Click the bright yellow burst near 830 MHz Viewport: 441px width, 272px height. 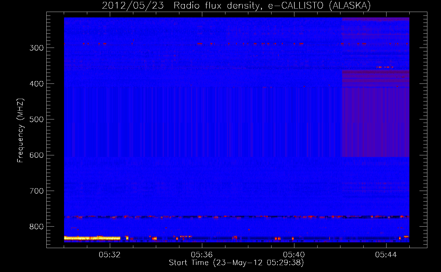pos(92,238)
